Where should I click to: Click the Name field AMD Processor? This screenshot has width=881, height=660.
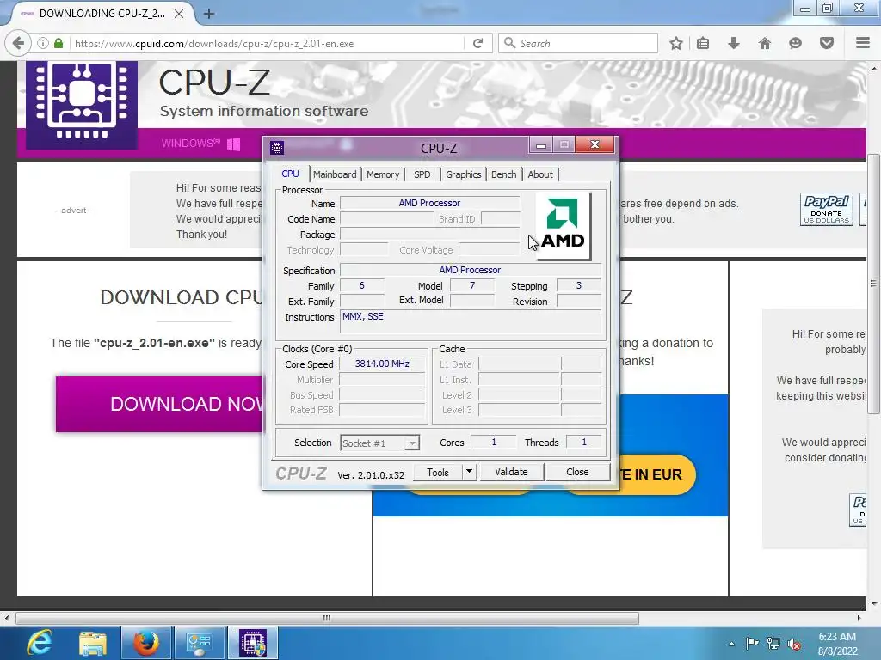point(430,203)
